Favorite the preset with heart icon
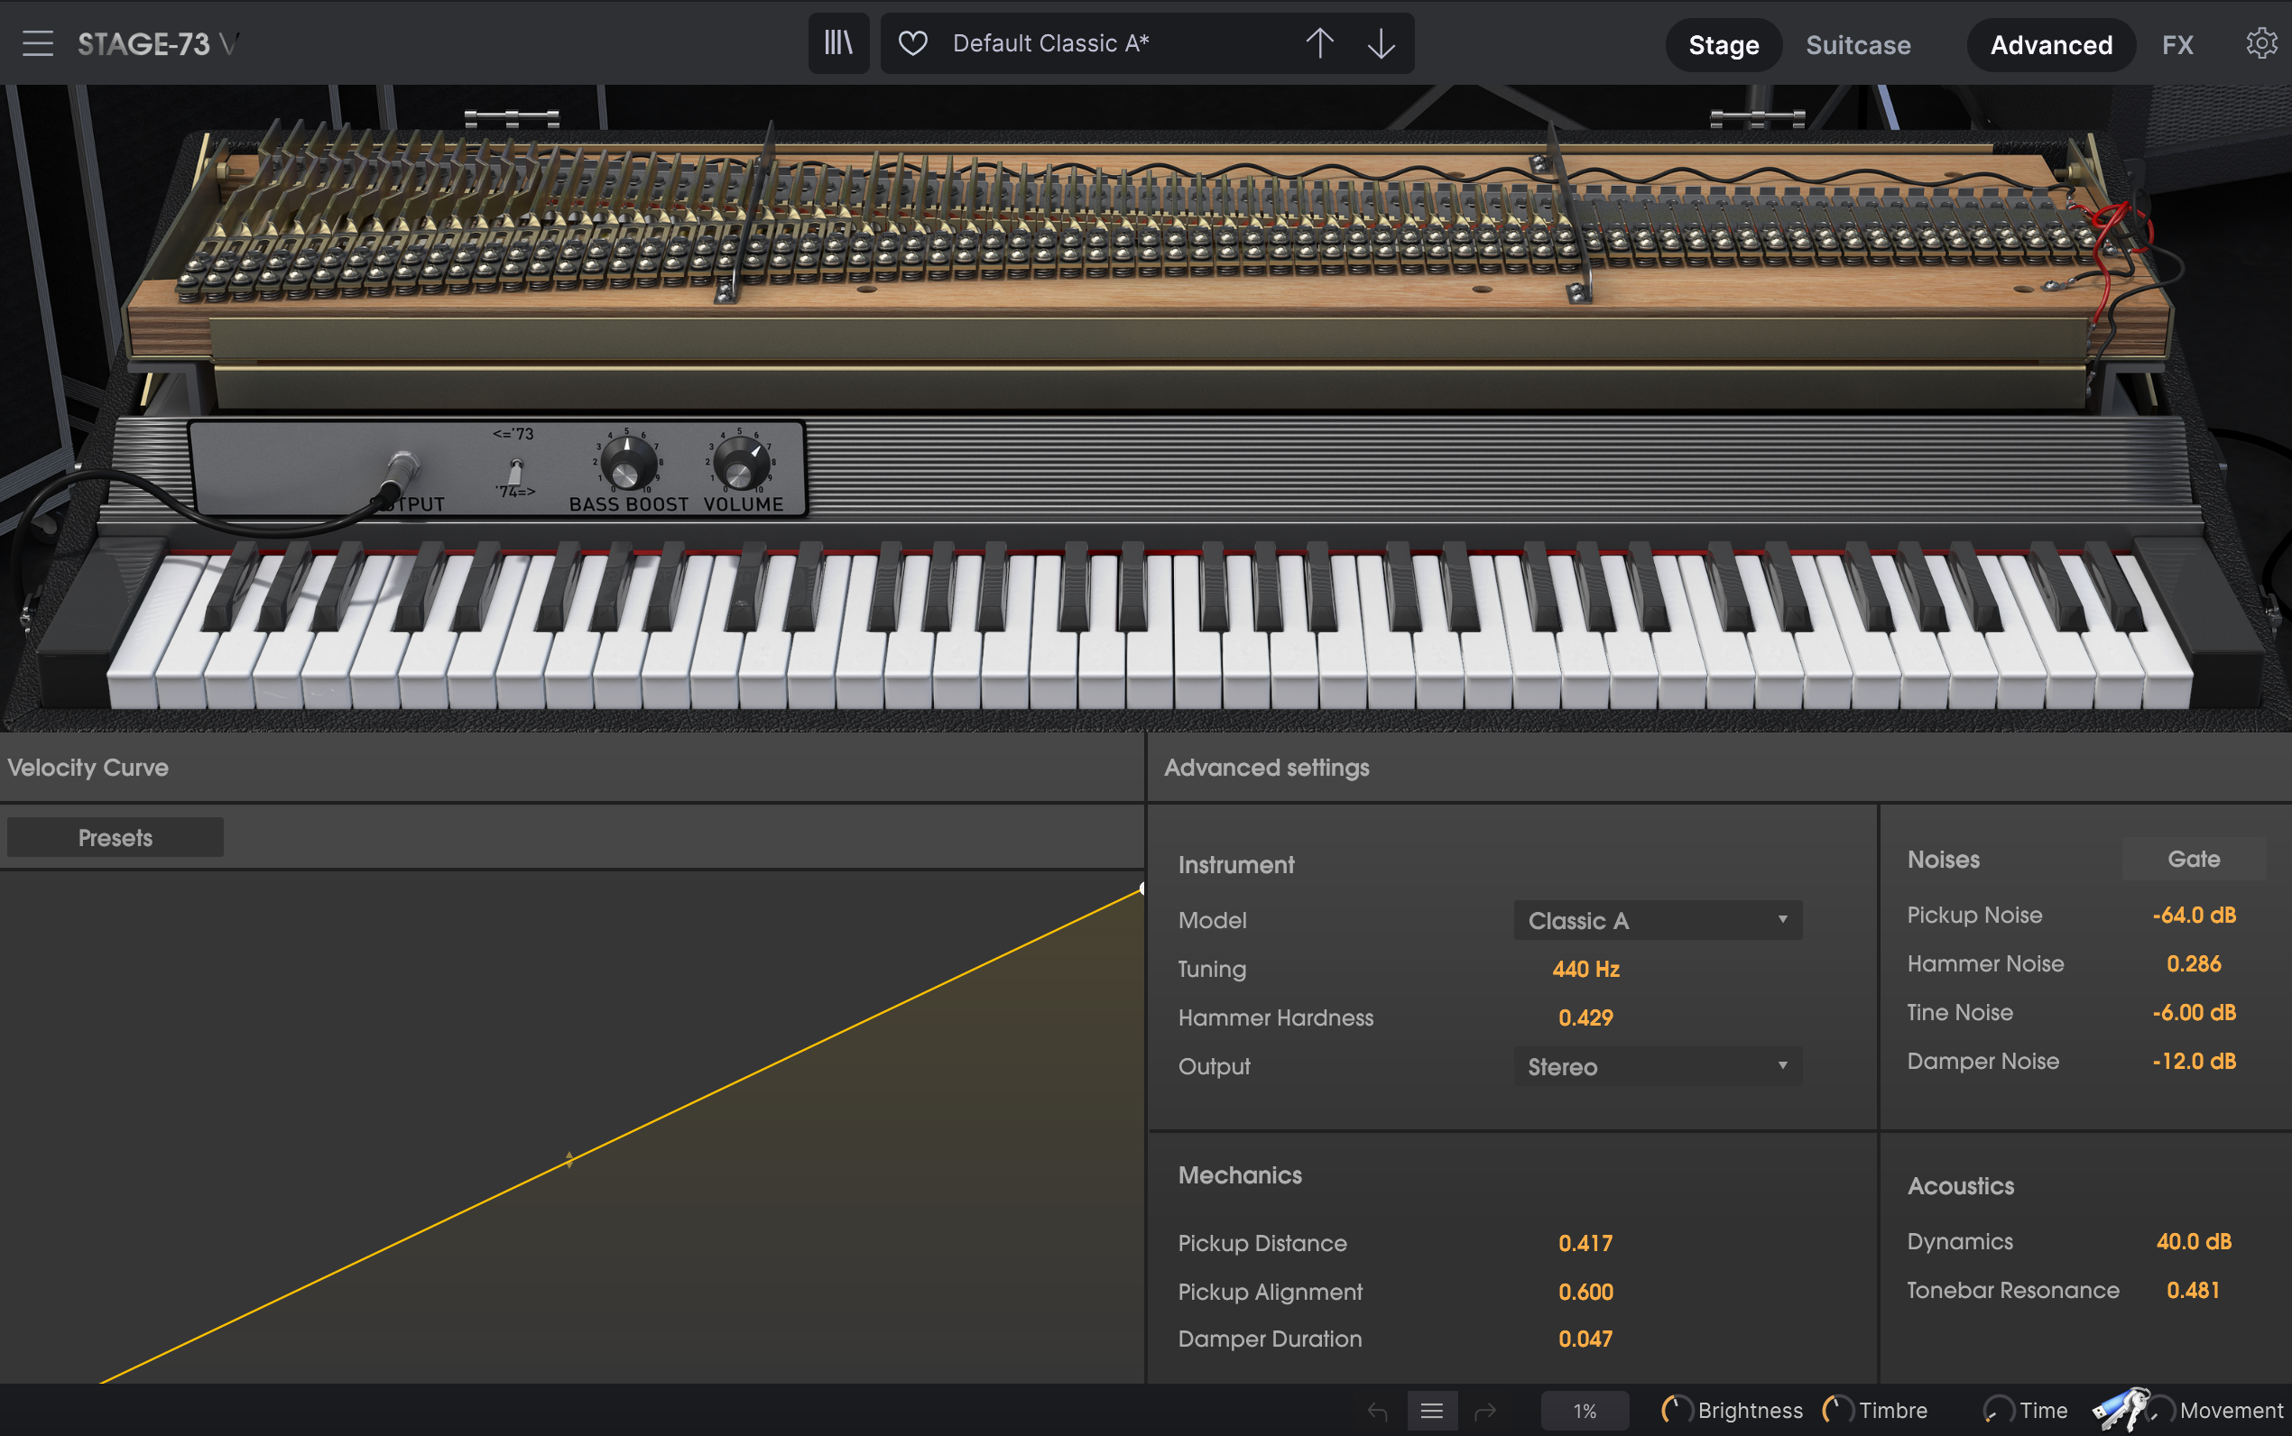Image resolution: width=2292 pixels, height=1436 pixels. pos(913,43)
